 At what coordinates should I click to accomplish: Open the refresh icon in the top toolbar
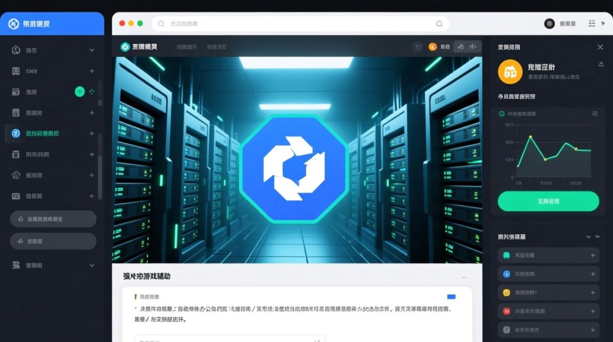click(418, 47)
